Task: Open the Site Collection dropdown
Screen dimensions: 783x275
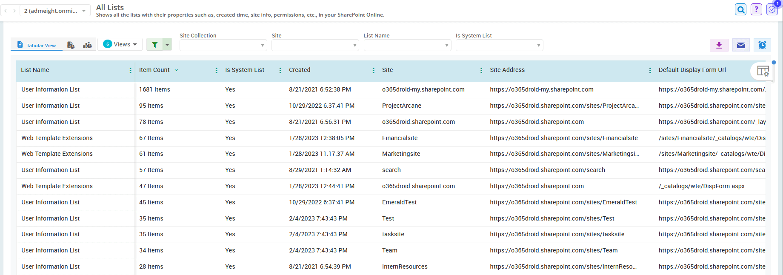Action: (x=223, y=45)
